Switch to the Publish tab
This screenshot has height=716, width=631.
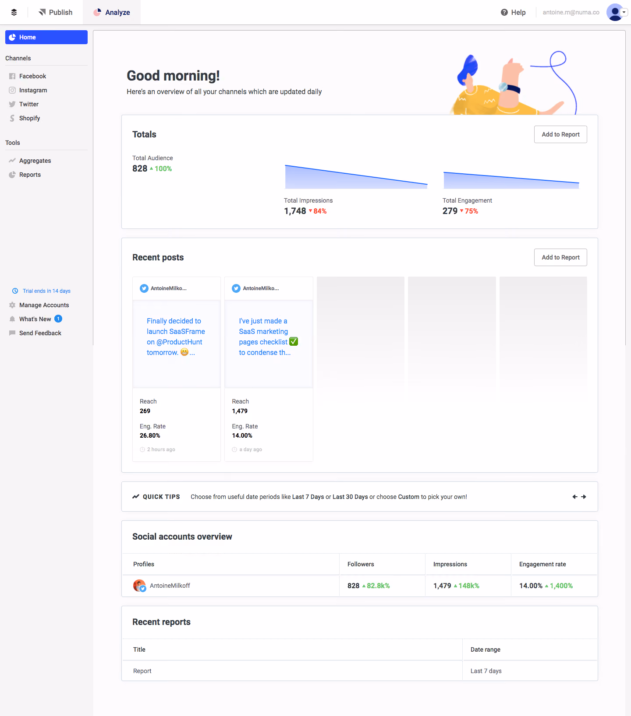point(56,12)
